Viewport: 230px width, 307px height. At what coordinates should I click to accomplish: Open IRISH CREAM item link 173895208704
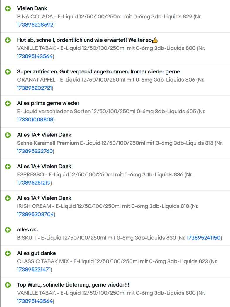point(35,215)
